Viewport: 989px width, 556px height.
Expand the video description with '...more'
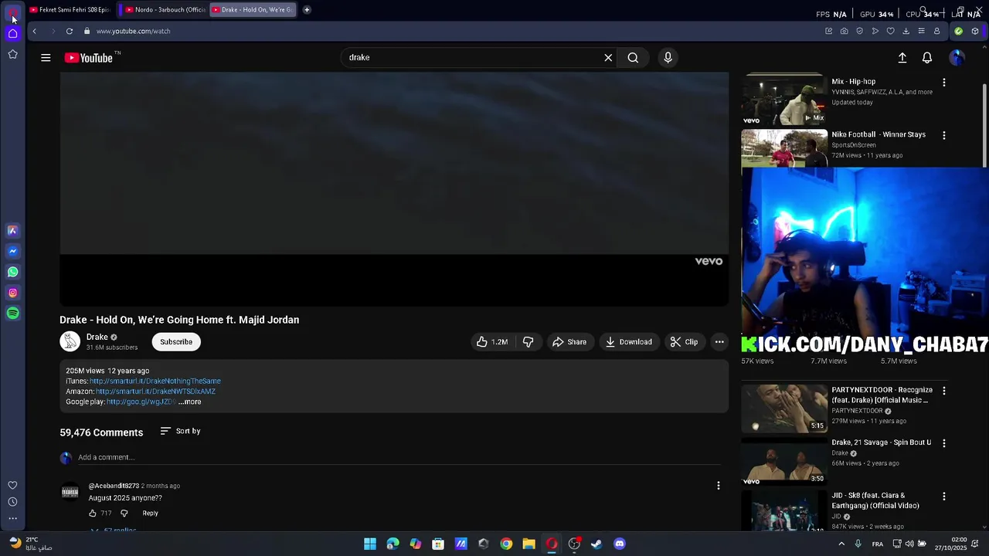pos(189,402)
